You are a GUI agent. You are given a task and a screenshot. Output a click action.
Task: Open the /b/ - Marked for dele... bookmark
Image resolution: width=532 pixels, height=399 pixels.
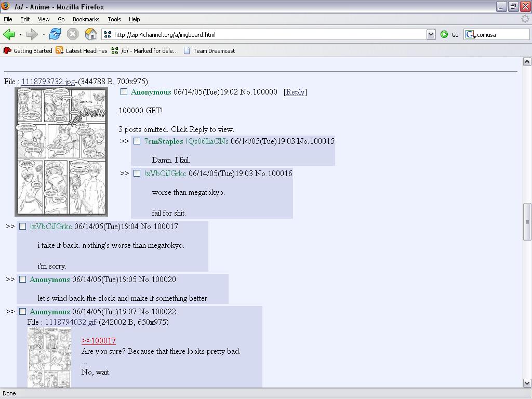pyautogui.click(x=145, y=51)
